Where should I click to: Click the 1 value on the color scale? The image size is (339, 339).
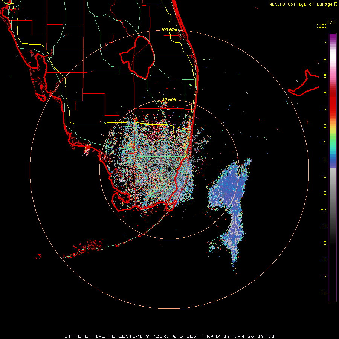coord(325,143)
